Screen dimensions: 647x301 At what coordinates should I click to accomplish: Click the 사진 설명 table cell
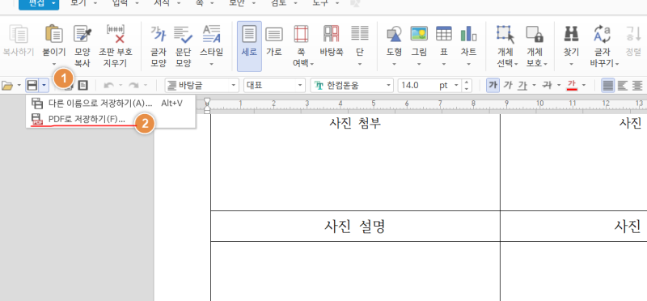point(355,227)
